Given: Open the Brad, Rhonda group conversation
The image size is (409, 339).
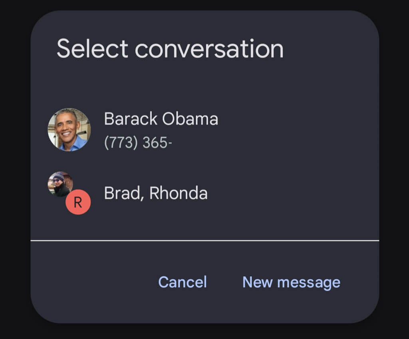Looking at the screenshot, I should [x=156, y=193].
